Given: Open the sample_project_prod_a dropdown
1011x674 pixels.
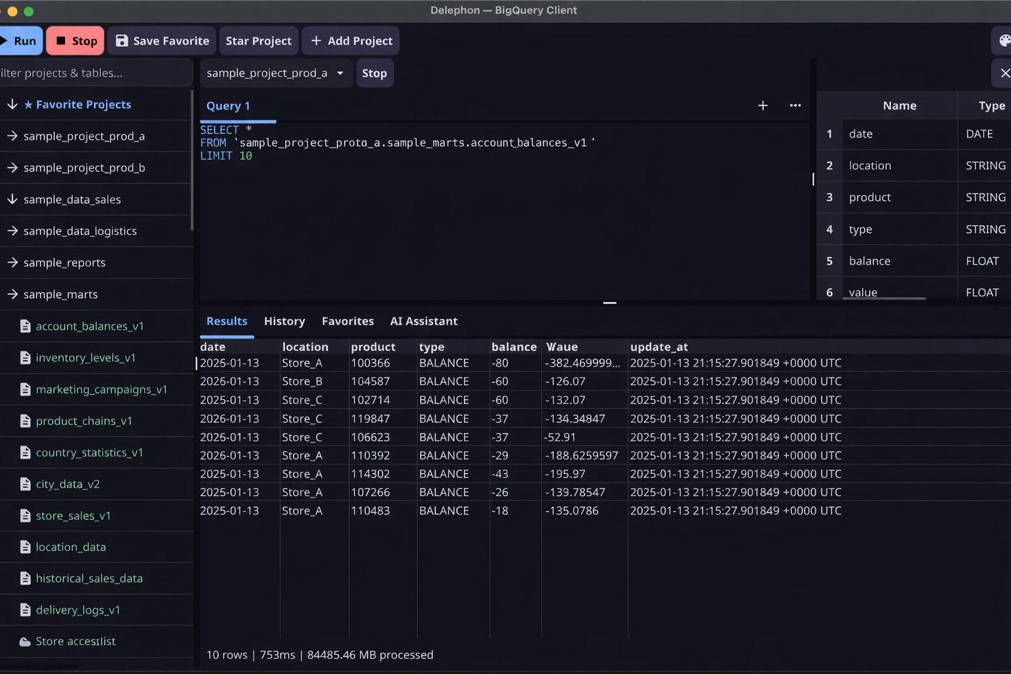Looking at the screenshot, I should [x=275, y=73].
